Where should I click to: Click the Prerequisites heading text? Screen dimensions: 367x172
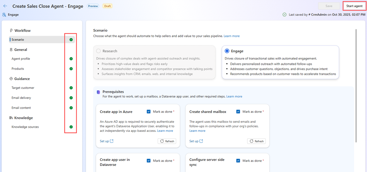[x=113, y=92]
